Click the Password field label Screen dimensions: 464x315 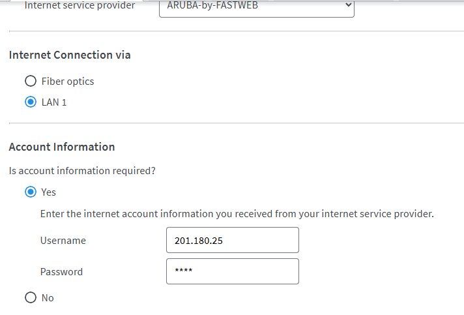coord(61,271)
